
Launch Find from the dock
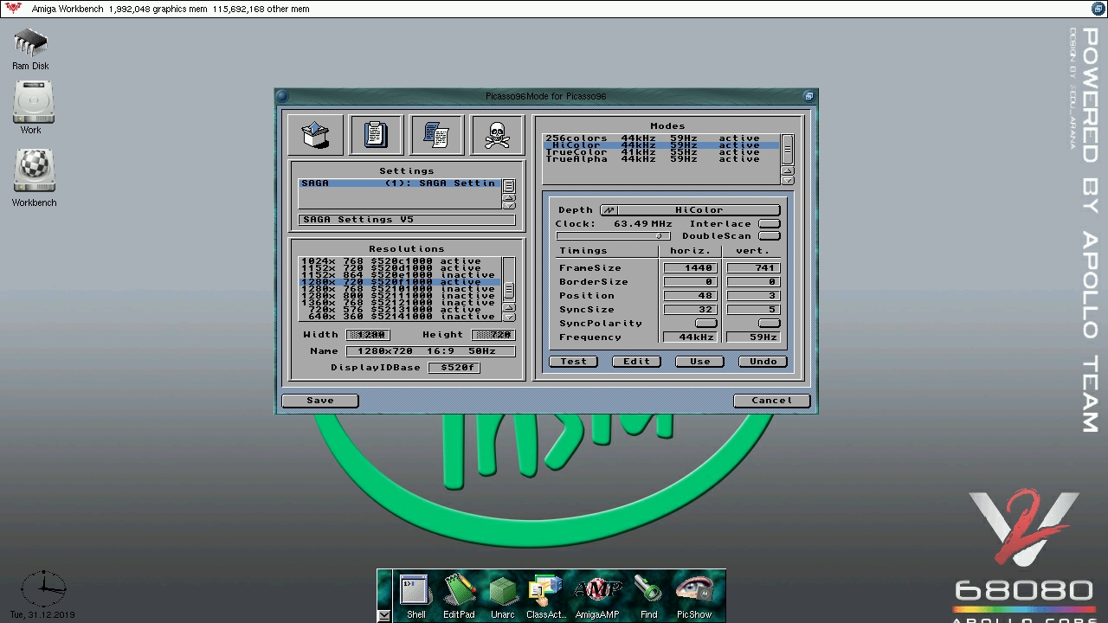[648, 595]
